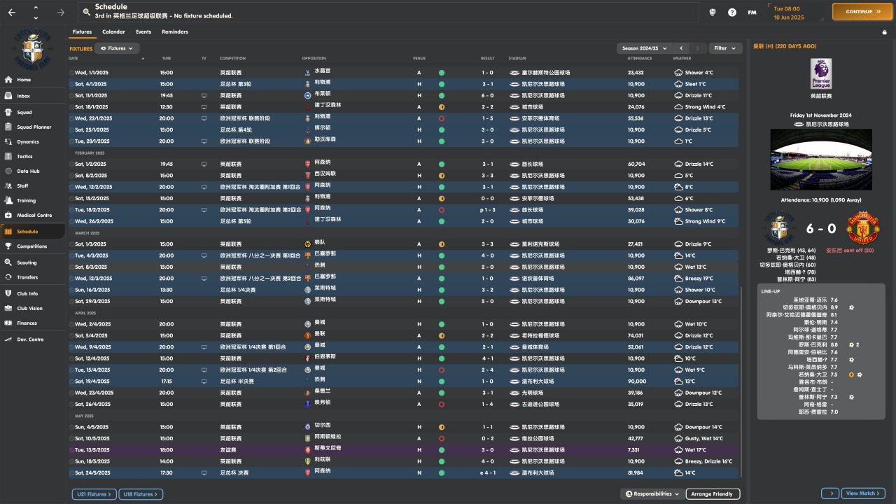Click the padlock icon below Continue

point(884,31)
